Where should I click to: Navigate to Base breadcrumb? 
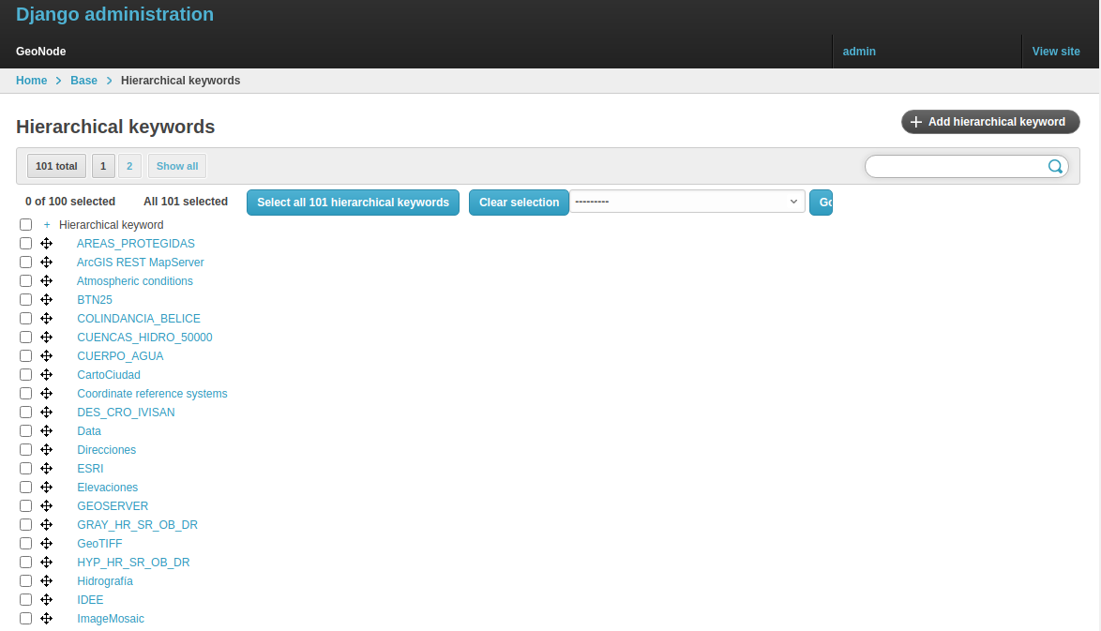point(83,81)
